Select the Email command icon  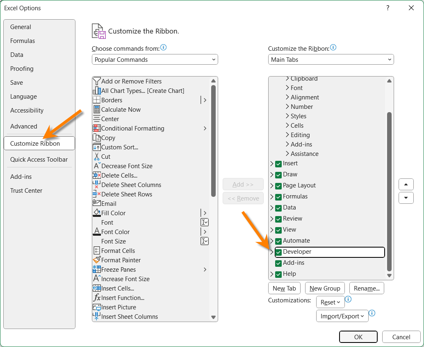click(x=96, y=203)
